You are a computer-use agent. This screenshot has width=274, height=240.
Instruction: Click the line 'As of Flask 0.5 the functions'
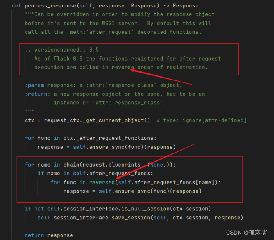click(x=128, y=59)
